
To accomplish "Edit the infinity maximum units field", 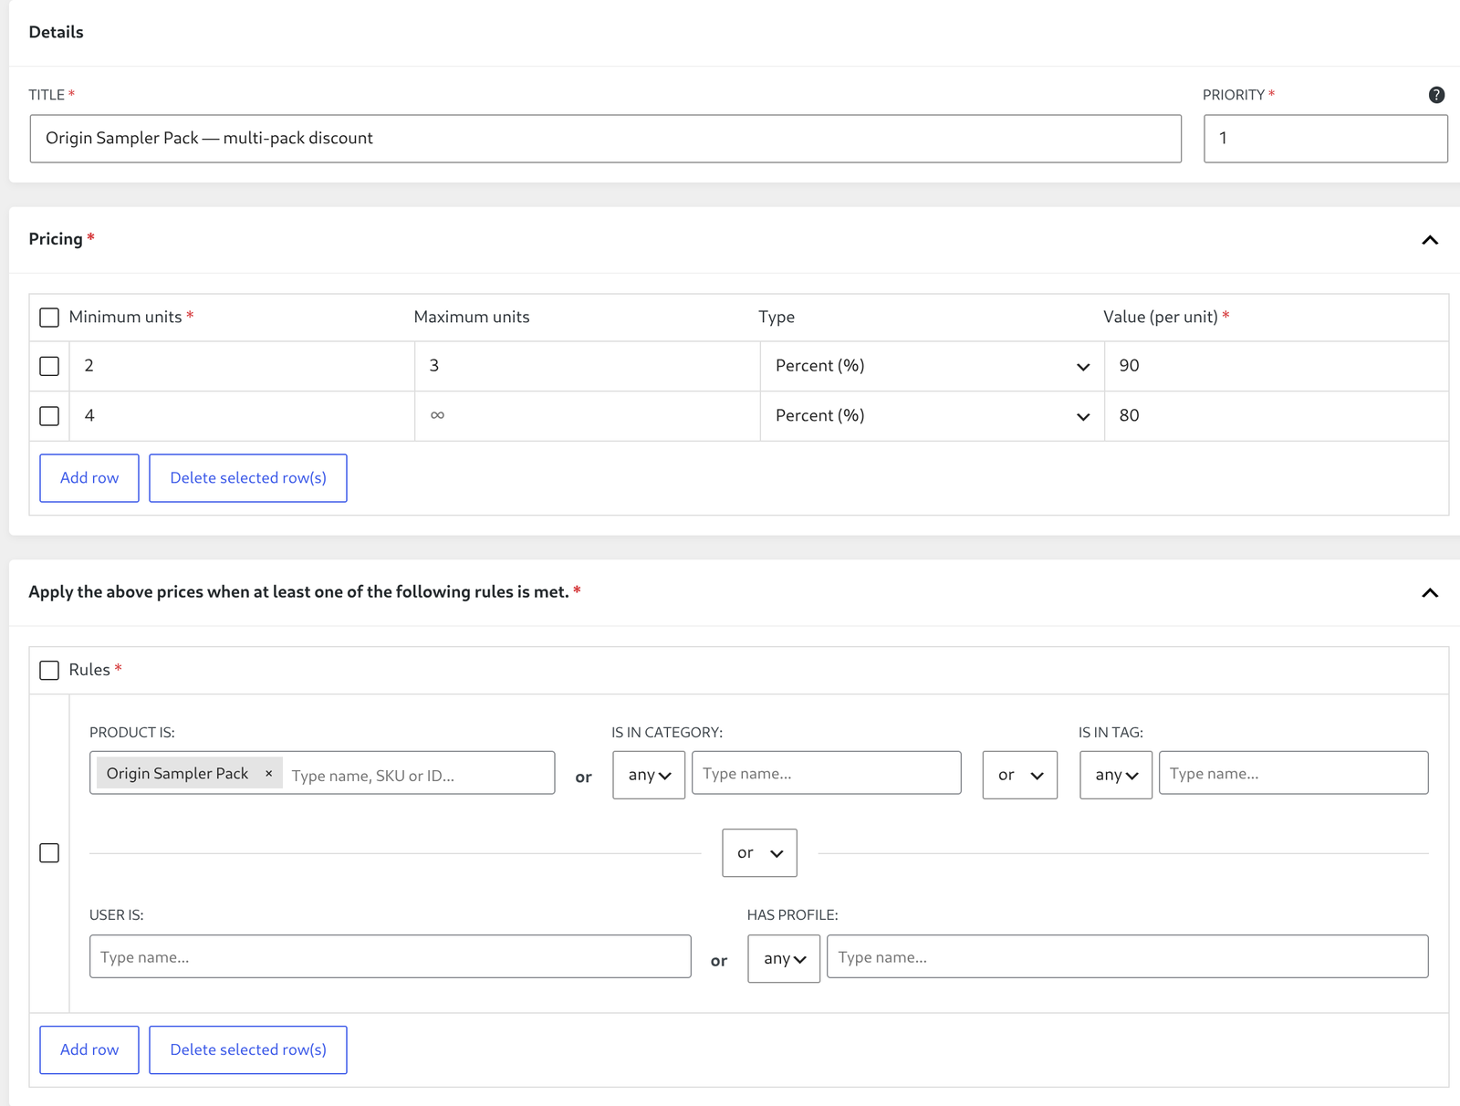I will pyautogui.click(x=588, y=416).
